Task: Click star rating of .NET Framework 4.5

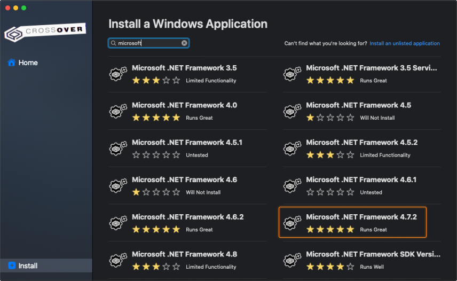Action: 330,118
